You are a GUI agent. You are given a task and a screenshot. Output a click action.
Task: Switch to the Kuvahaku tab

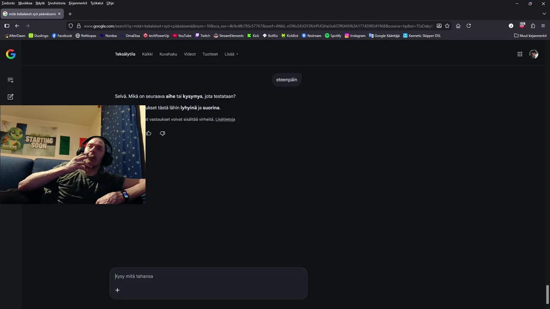point(168,54)
